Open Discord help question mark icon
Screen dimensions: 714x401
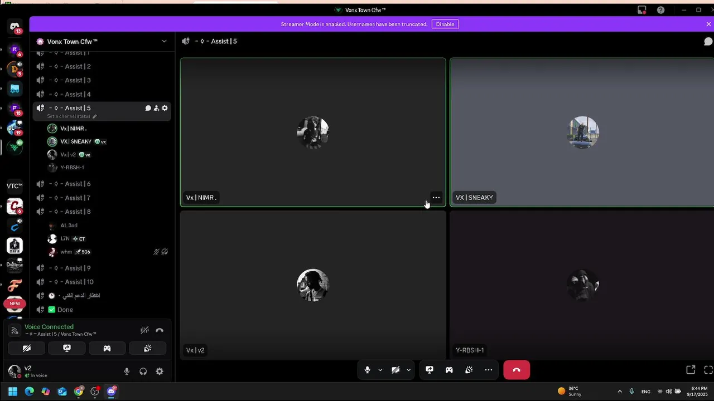pyautogui.click(x=660, y=10)
